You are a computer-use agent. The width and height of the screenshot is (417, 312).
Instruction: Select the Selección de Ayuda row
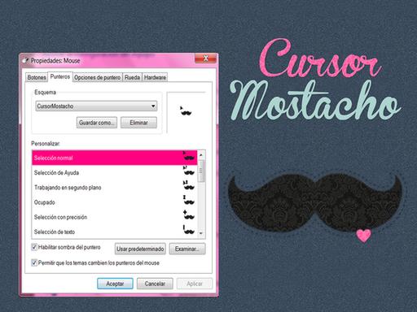[x=114, y=173]
